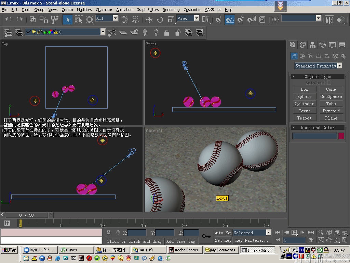Toggle the Auto Key button

pos(223,233)
